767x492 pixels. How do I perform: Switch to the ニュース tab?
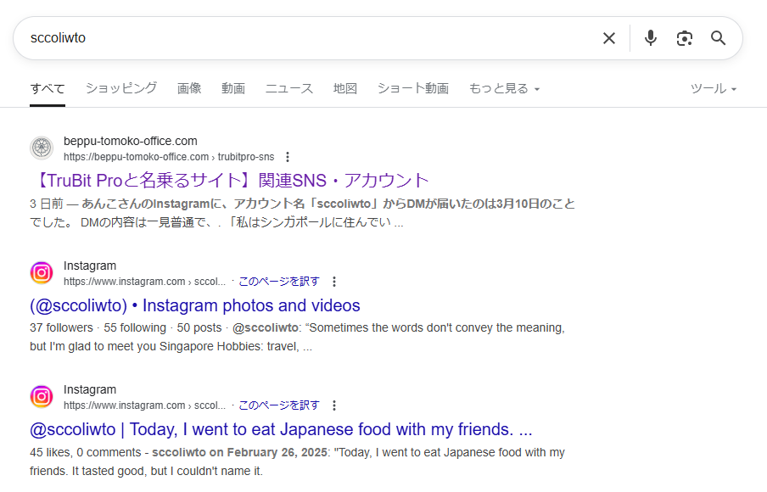pyautogui.click(x=289, y=88)
